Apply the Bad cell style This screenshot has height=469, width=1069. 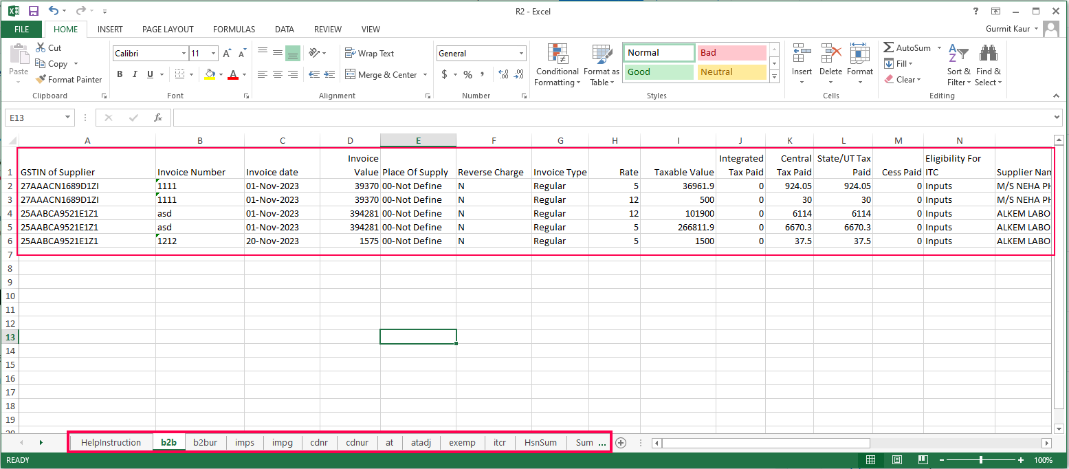(x=731, y=53)
